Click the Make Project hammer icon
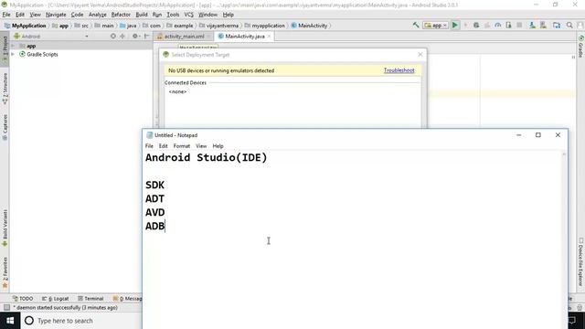 416,26
